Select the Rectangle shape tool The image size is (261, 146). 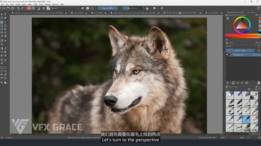2,26
